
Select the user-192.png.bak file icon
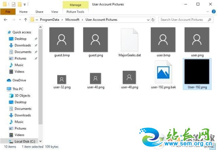(x=163, y=72)
